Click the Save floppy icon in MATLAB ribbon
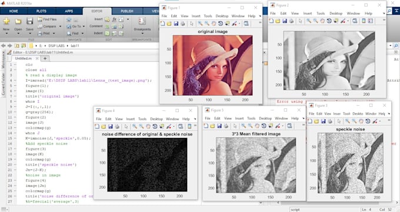The height and width of the screenshot is (212, 400). pyautogui.click(x=29, y=21)
